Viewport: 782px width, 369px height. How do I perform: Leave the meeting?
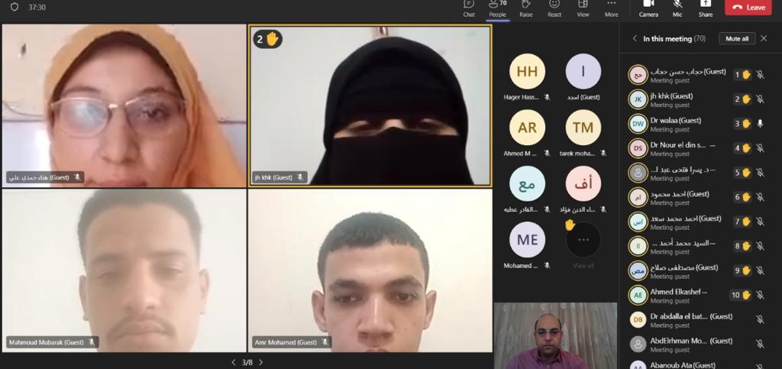pos(748,8)
